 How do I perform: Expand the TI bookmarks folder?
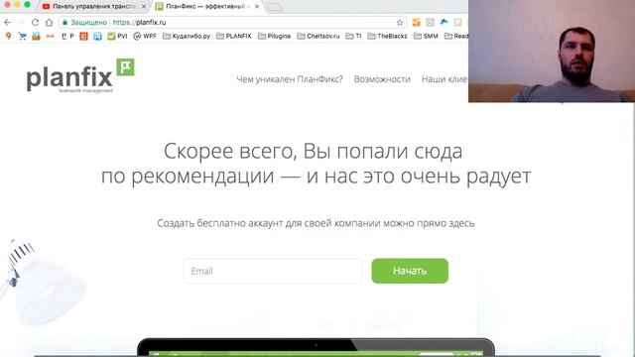coord(353,36)
